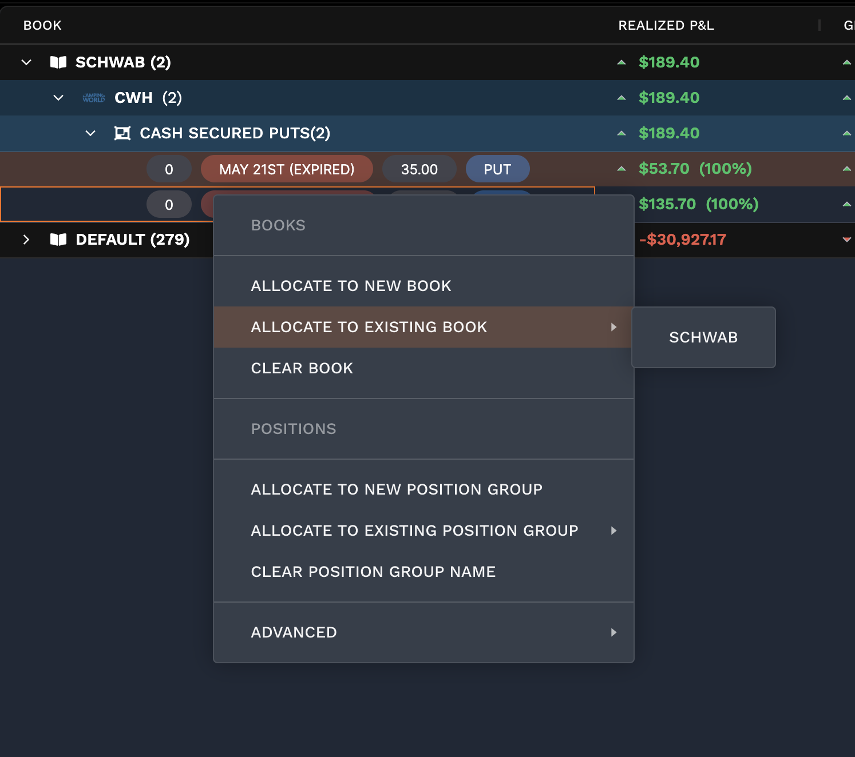The height and width of the screenshot is (757, 855).
Task: Select Clear Book menu entry
Action: [x=423, y=368]
